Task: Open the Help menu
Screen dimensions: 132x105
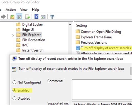Action: coord(36,10)
